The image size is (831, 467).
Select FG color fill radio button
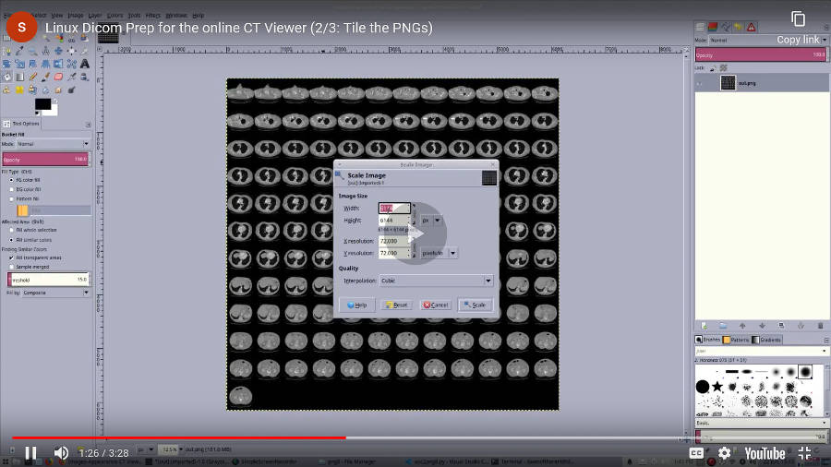pos(12,180)
